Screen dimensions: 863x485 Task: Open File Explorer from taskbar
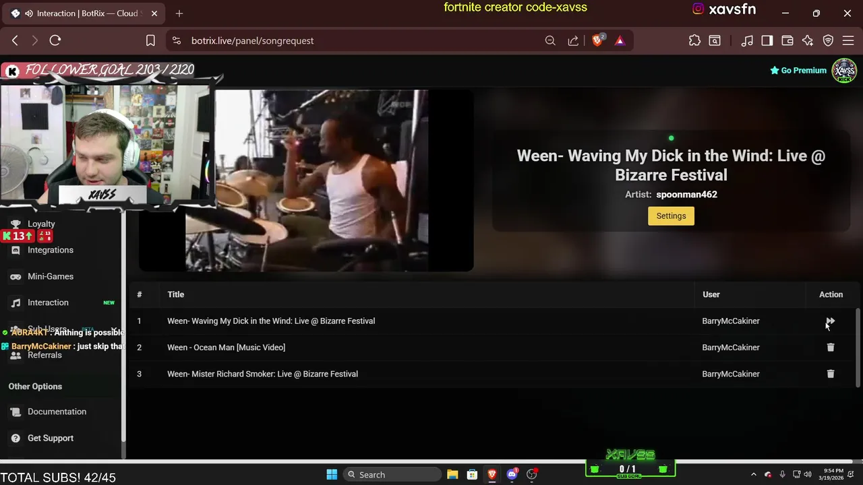point(452,474)
